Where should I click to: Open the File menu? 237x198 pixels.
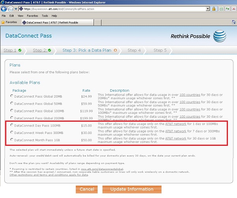coord(4,16)
